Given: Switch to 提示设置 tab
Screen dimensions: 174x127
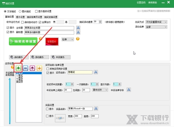Looking at the screenshot, I should [x=20, y=17].
